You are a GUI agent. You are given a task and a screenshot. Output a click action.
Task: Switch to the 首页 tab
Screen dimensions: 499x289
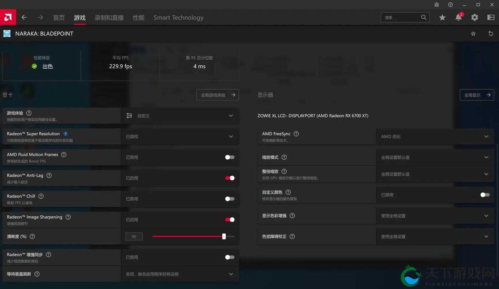click(59, 18)
